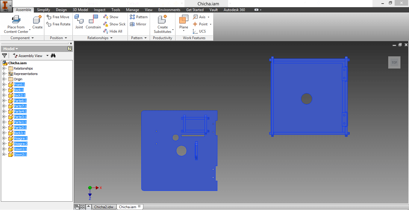Open the Inspect ribbon tab
The width and height of the screenshot is (409, 210).
tap(100, 10)
